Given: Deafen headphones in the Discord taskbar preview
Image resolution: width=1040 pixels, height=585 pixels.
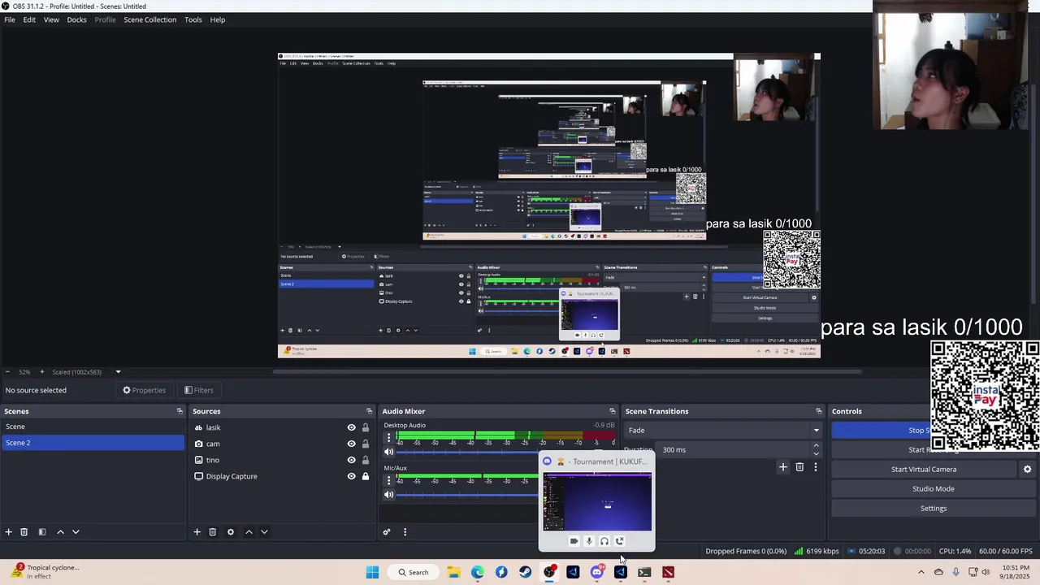Looking at the screenshot, I should coord(604,541).
